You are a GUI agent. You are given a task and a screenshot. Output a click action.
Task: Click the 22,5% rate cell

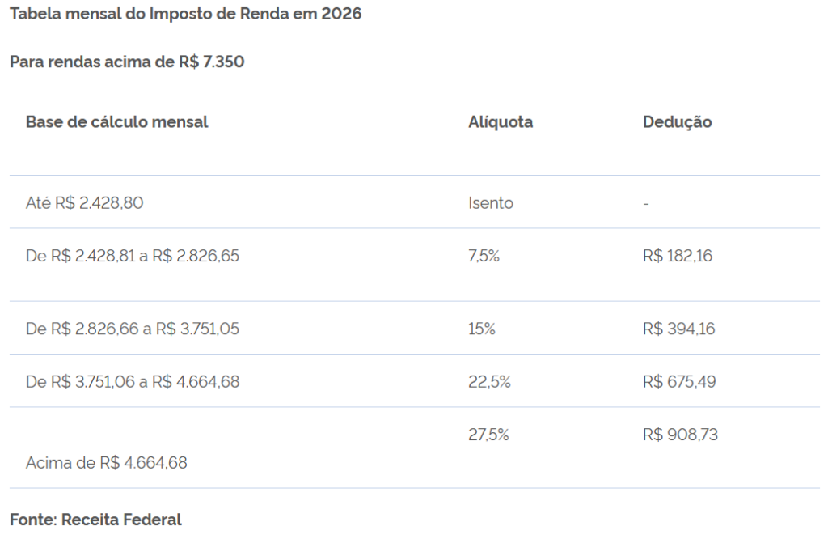click(x=489, y=381)
